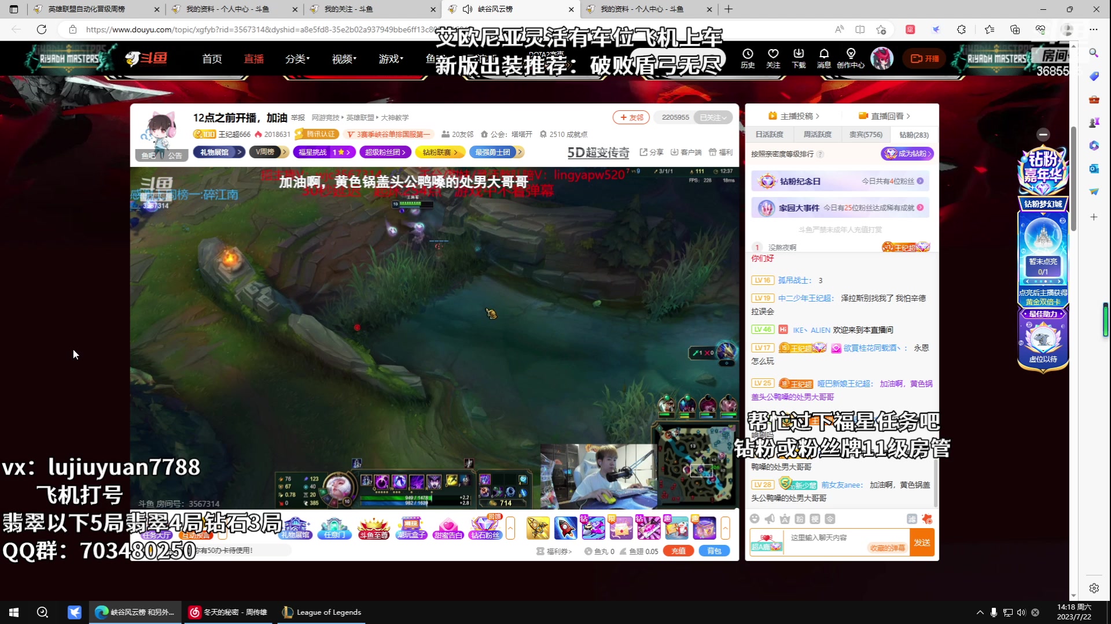
Task: Open 福利券 link
Action: (x=554, y=551)
